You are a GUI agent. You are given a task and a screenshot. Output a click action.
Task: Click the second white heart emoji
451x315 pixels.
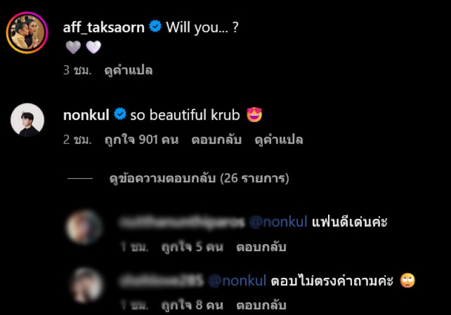click(x=94, y=47)
